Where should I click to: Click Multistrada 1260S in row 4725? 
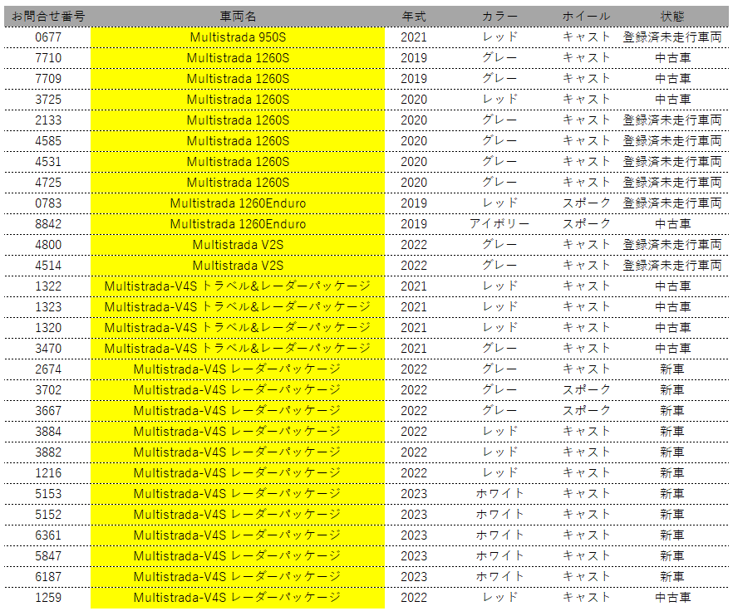(x=238, y=183)
